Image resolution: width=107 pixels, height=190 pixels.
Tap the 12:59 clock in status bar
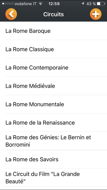(54, 4)
